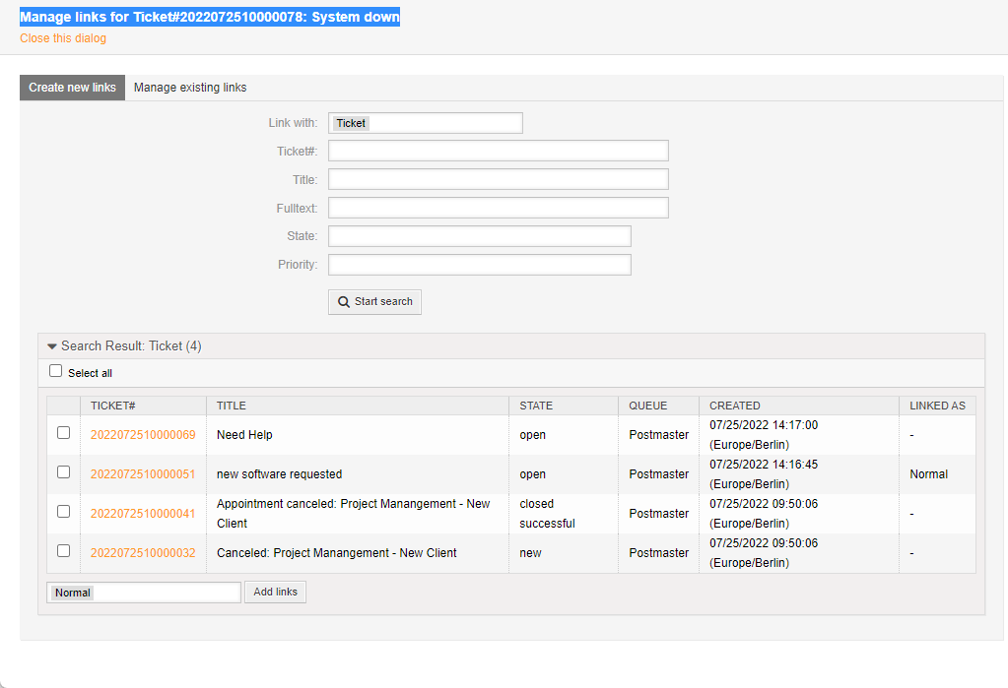
Task: Switch to Manage existing links tab
Action: click(x=190, y=88)
